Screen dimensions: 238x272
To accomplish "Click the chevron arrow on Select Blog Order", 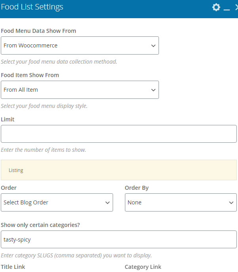I will pyautogui.click(x=108, y=202).
